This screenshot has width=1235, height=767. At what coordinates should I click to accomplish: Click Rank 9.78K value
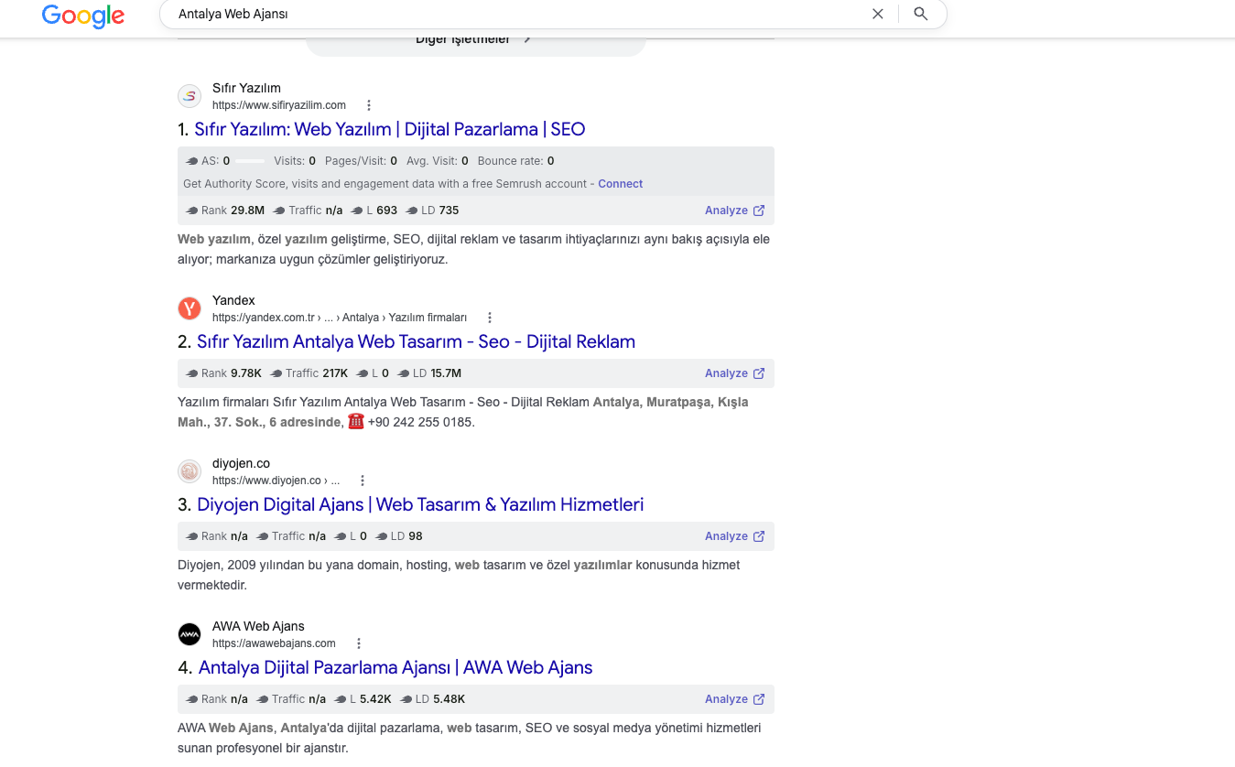pos(246,373)
